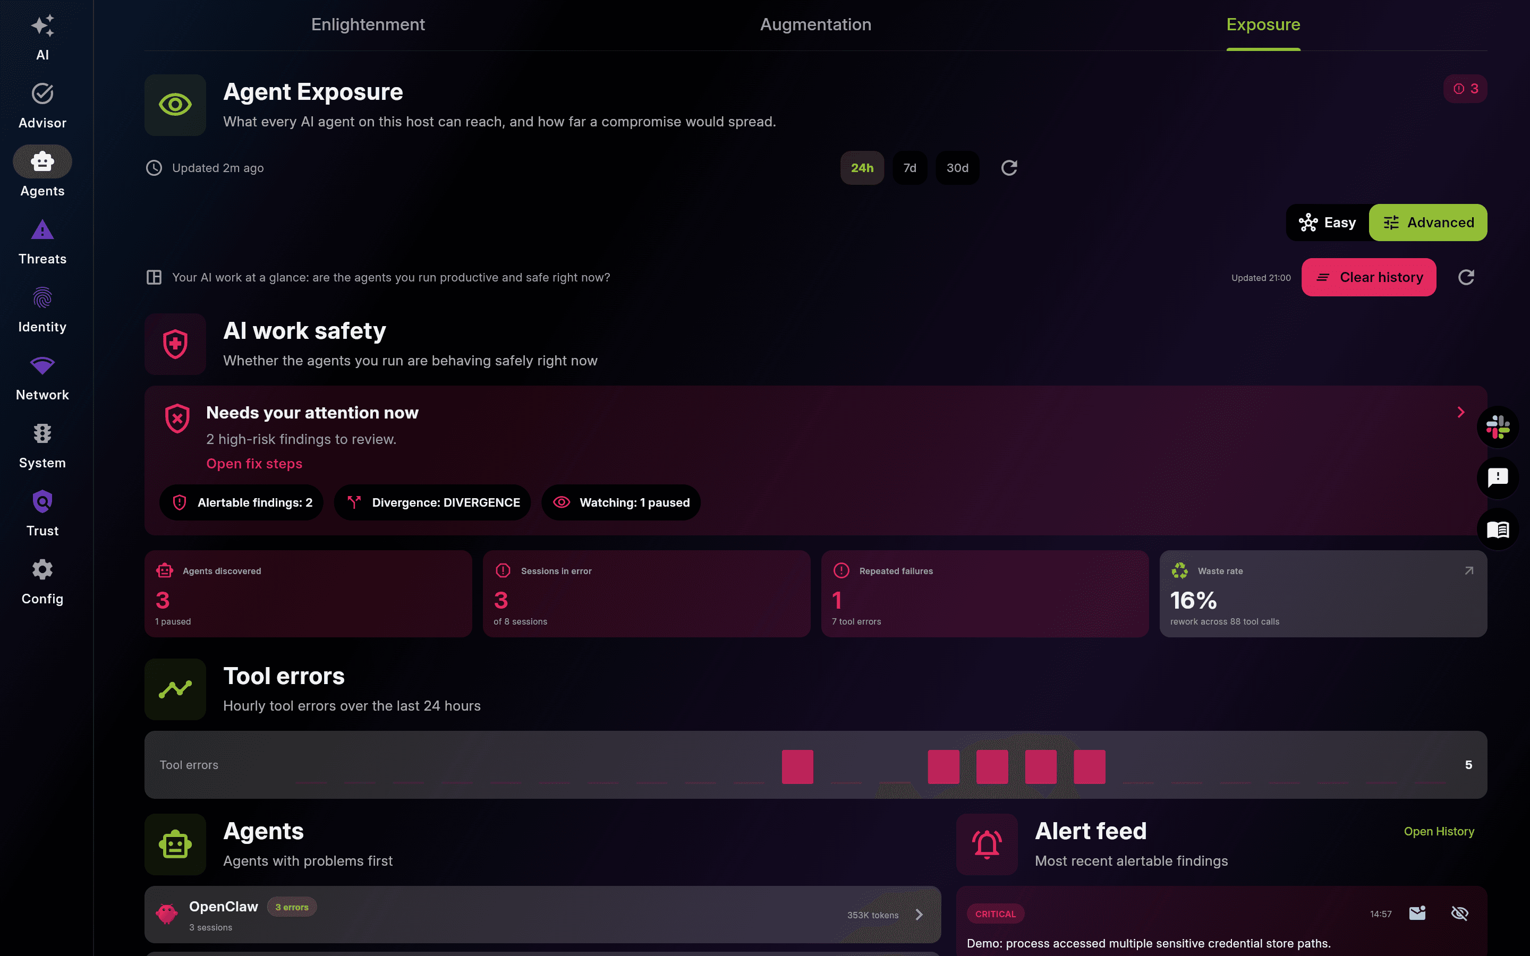Select the 30d time range
Viewport: 1530px width, 956px height.
click(x=957, y=167)
